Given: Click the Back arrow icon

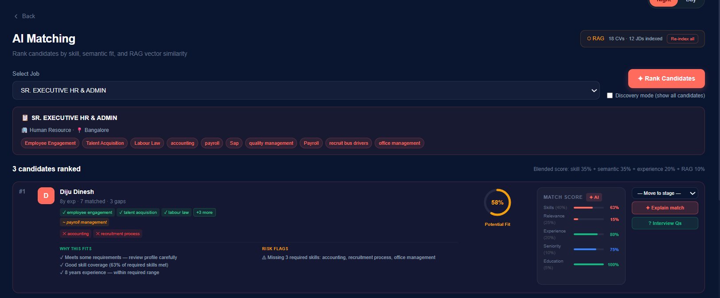Looking at the screenshot, I should pos(16,16).
